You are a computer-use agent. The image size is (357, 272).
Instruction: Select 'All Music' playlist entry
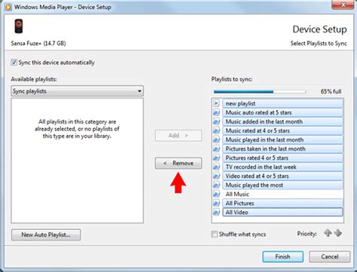point(282,194)
